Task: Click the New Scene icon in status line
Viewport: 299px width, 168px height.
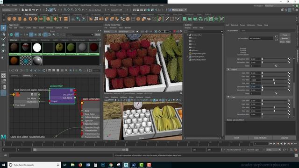Action: coord(23,10)
